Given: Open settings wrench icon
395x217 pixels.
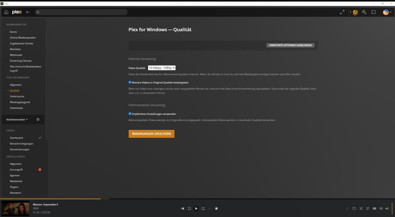Looking at the screenshot, I should click(x=364, y=12).
